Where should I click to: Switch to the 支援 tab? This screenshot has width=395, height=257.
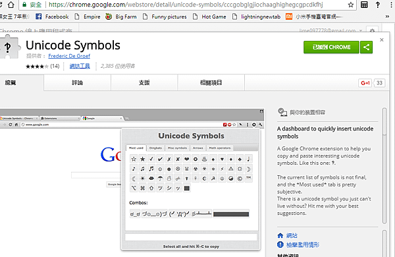(x=144, y=83)
